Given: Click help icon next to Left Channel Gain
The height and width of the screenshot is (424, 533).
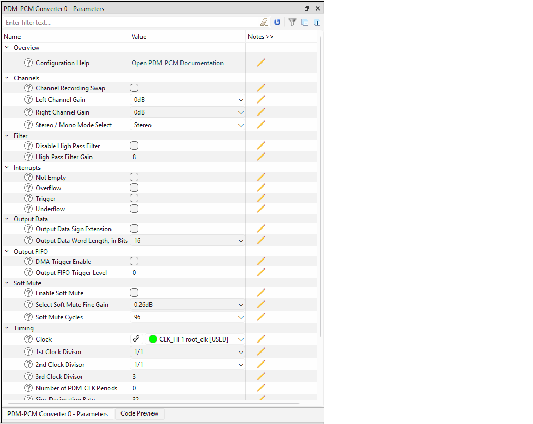Looking at the screenshot, I should (28, 100).
